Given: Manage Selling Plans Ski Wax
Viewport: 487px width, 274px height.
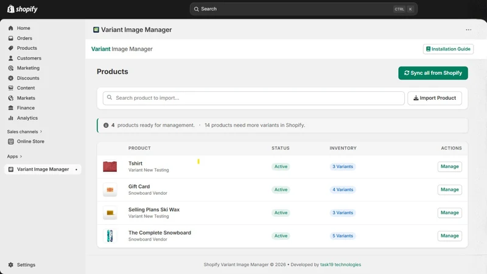Looking at the screenshot, I should tap(449, 213).
